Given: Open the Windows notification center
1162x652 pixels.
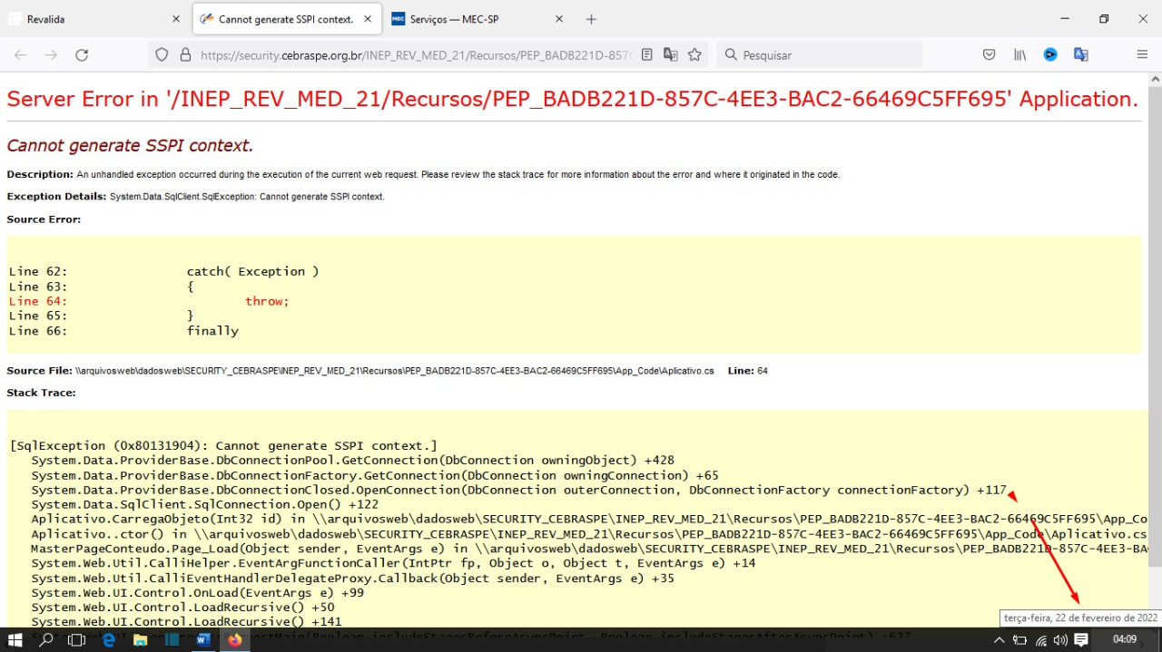Looking at the screenshot, I should click(x=1081, y=640).
